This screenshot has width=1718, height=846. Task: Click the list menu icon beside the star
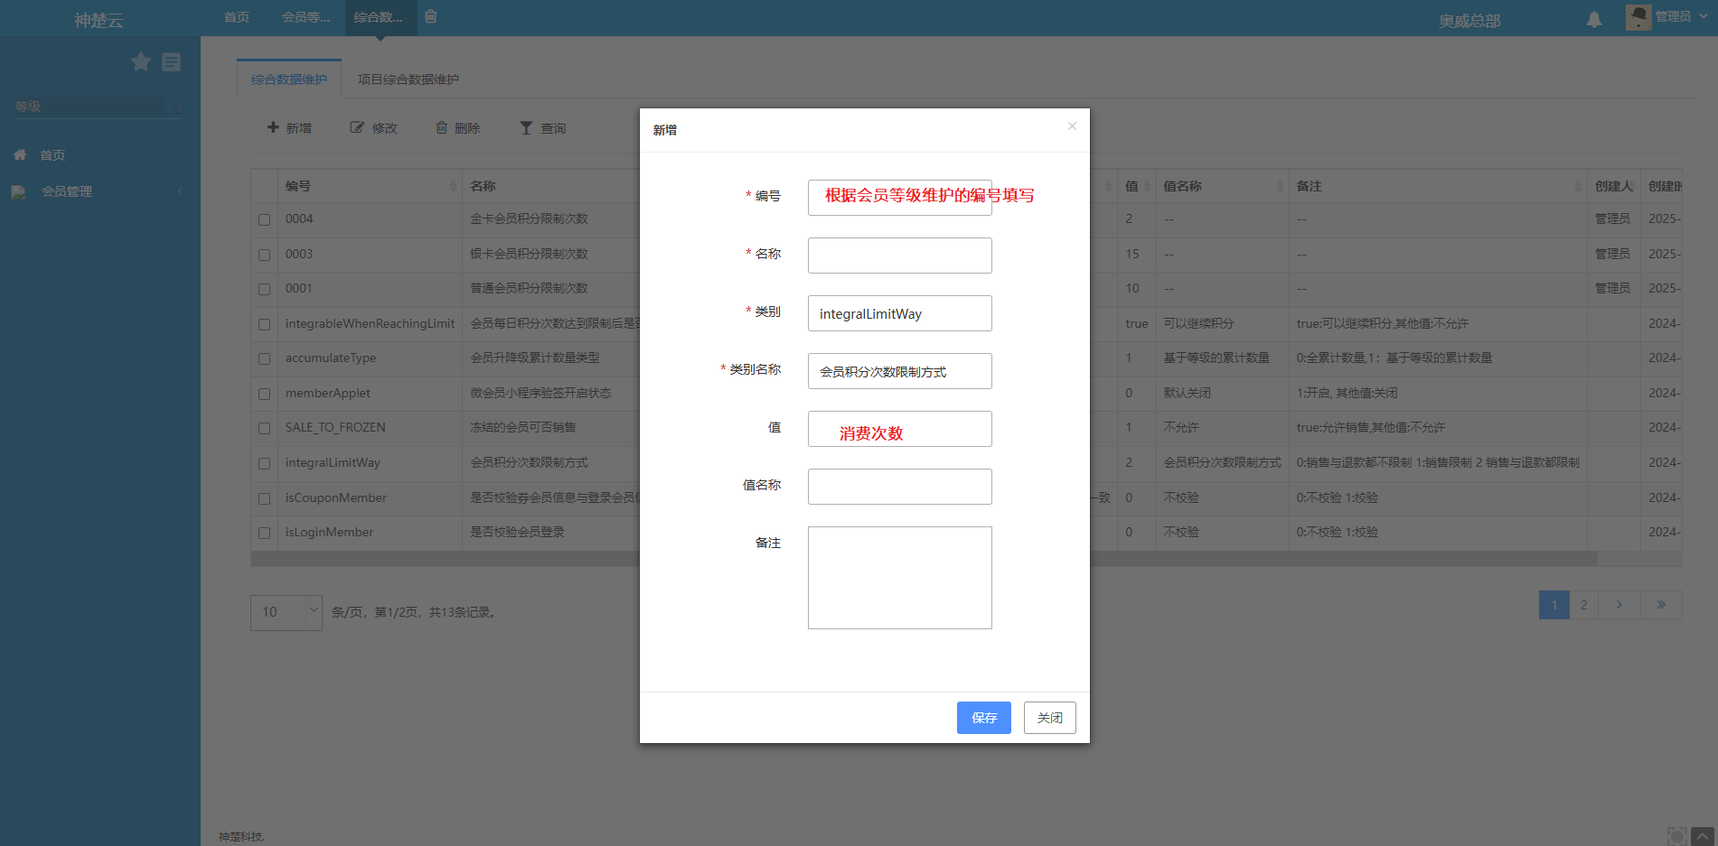(171, 61)
